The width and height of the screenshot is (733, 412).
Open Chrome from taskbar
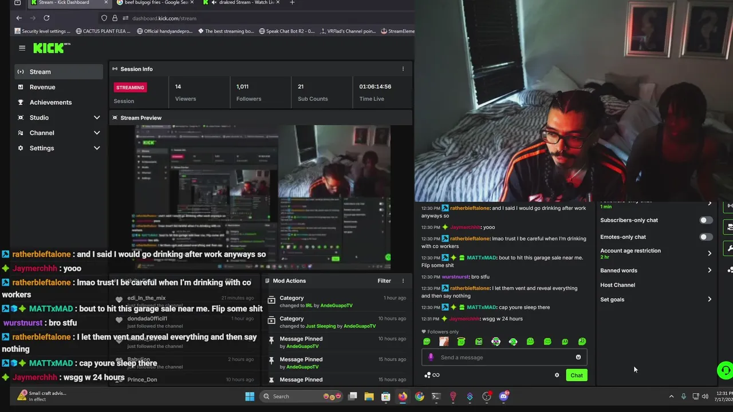pos(419,397)
